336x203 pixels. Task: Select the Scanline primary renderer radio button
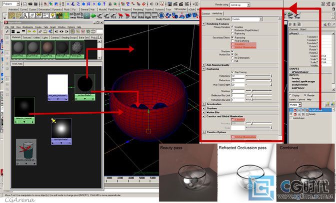232,27
